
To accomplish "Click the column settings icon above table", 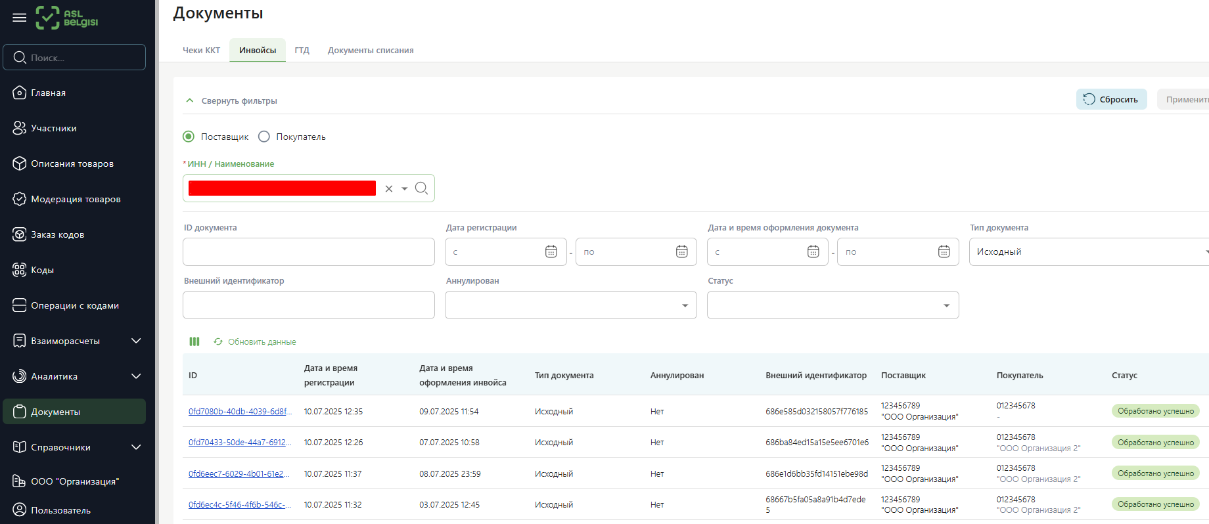I will [194, 341].
